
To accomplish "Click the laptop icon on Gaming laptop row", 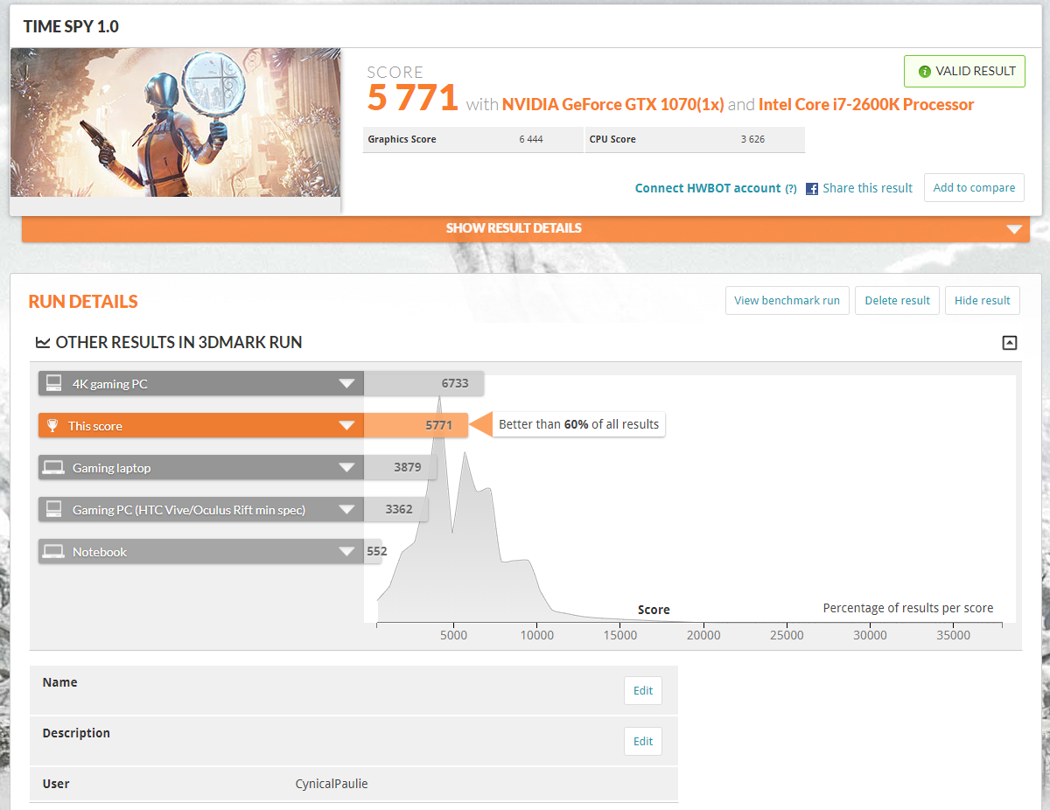I will [x=54, y=468].
